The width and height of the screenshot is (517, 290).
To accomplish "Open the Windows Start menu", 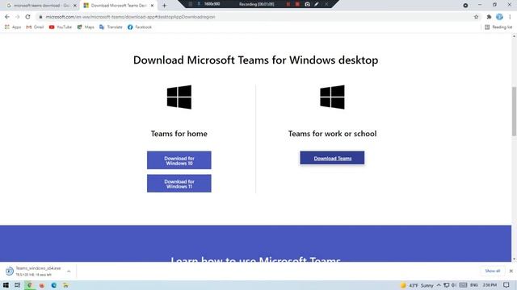I will 6,285.
